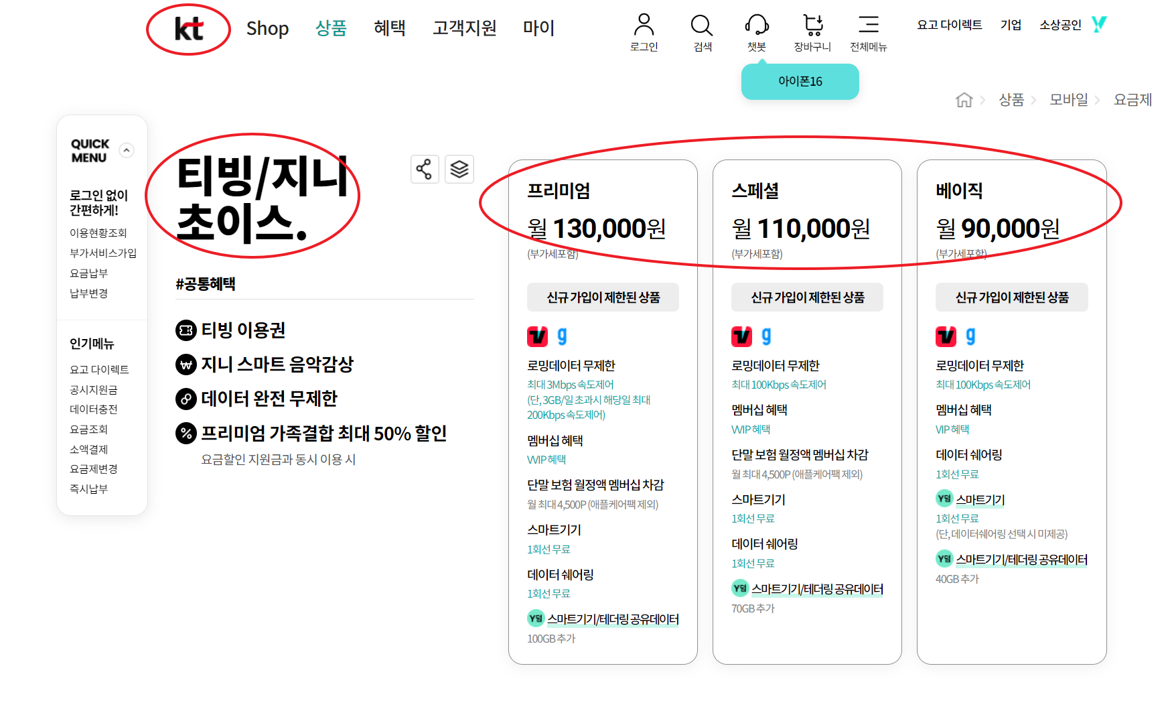The height and width of the screenshot is (723, 1170).
Task: Click the compare layers icon button
Action: coord(459,169)
